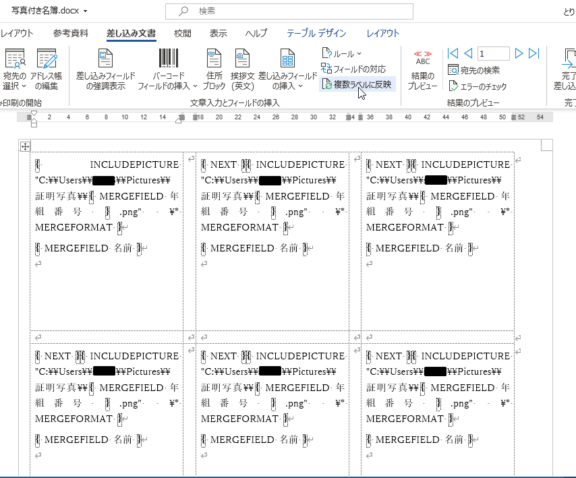The width and height of the screenshot is (576, 478).
Task: Click 宛先の検索 find recipient
Action: pyautogui.click(x=474, y=69)
